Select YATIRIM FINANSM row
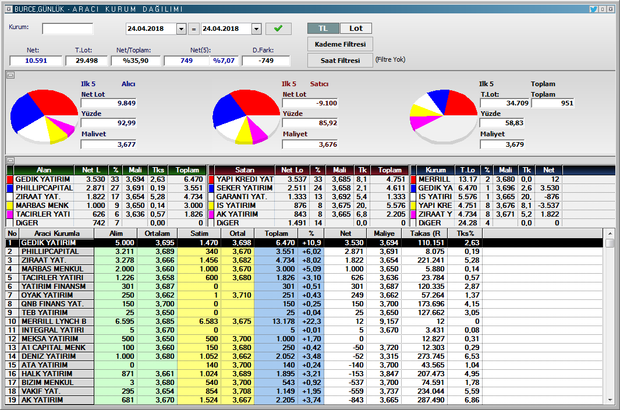 (304, 287)
